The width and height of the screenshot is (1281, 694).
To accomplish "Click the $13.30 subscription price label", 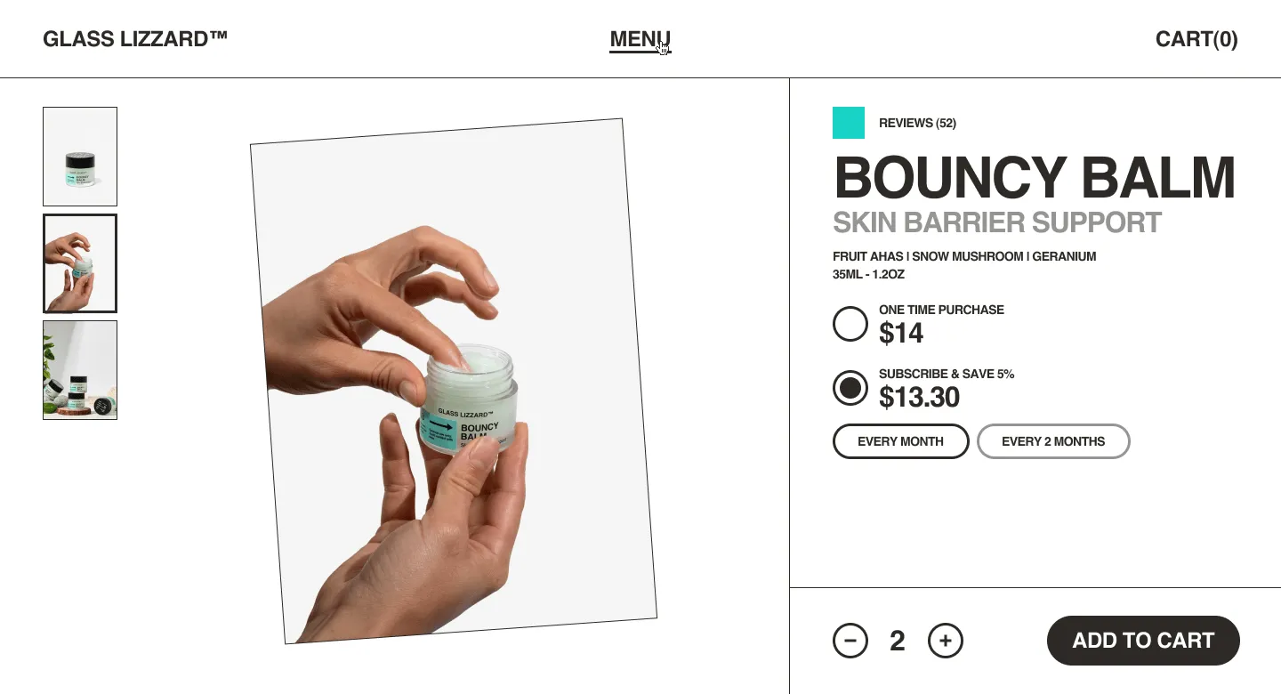I will coord(919,397).
